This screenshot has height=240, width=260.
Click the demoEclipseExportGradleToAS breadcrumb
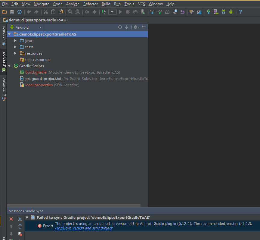click(35, 20)
